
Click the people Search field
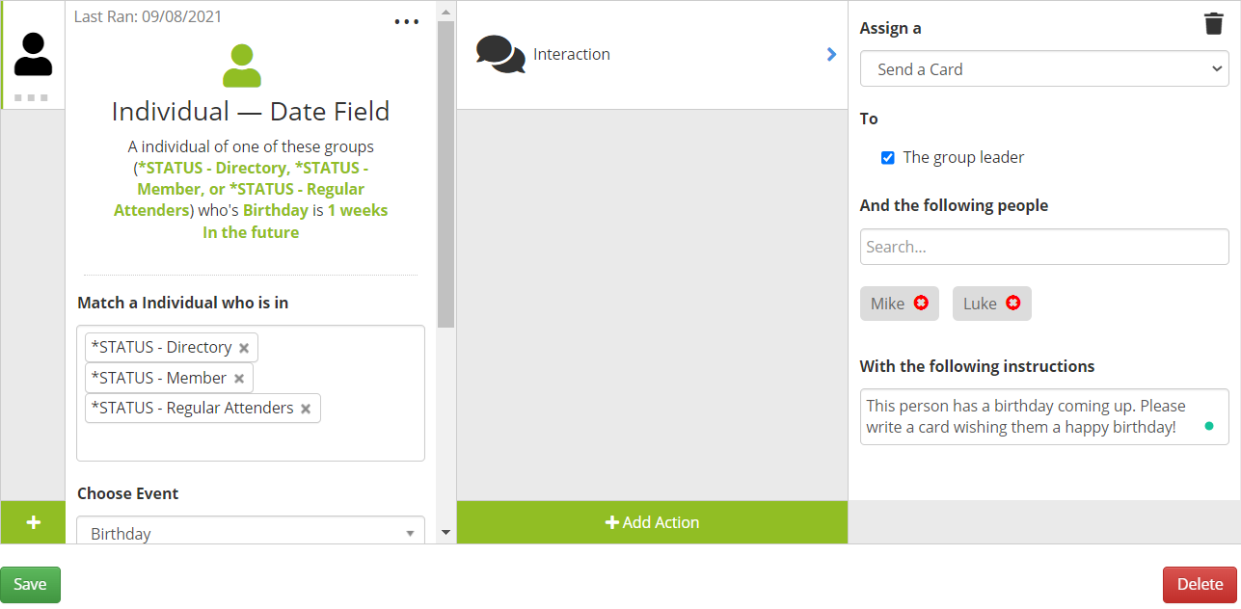(1044, 247)
